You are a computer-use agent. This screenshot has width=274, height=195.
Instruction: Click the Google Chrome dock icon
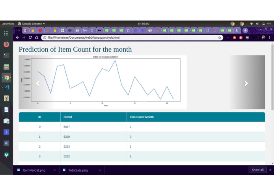click(6, 77)
